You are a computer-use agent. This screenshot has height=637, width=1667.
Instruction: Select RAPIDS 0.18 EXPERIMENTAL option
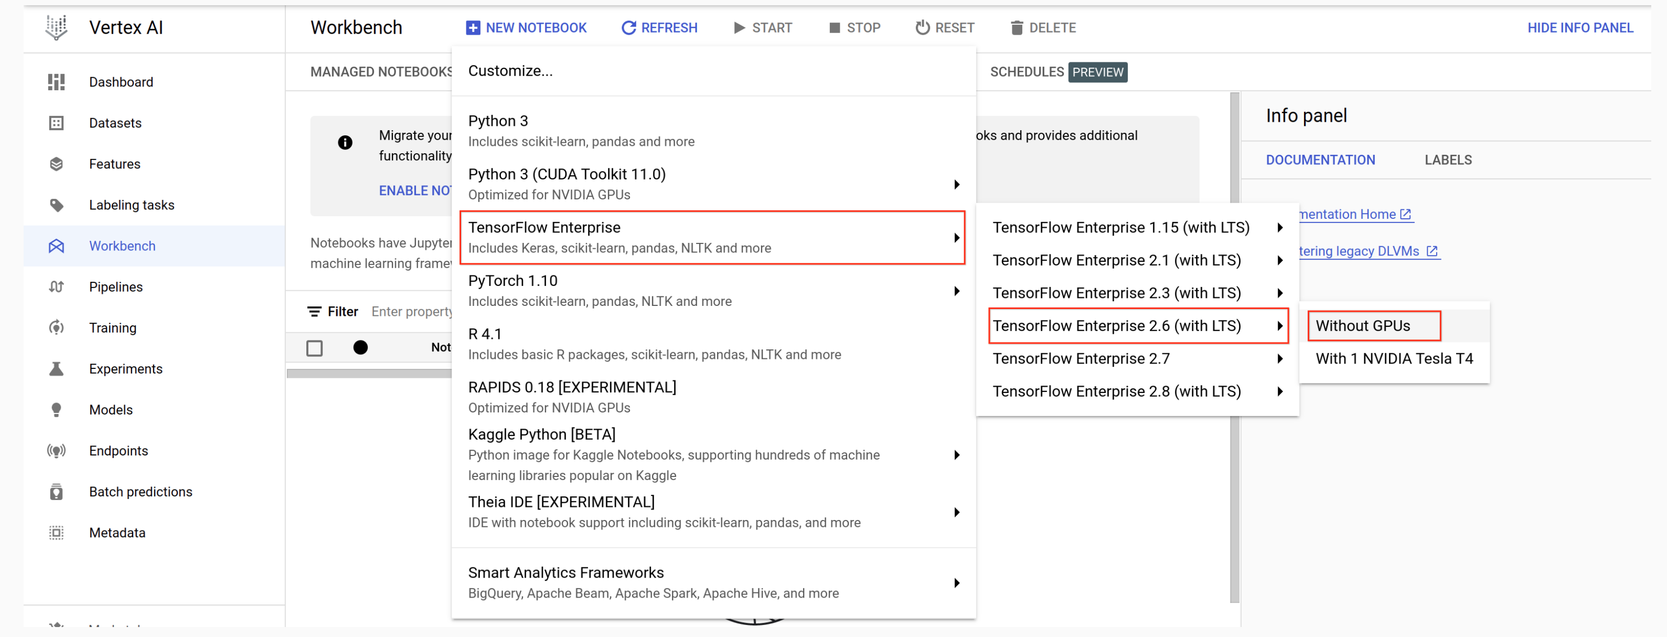click(x=713, y=397)
